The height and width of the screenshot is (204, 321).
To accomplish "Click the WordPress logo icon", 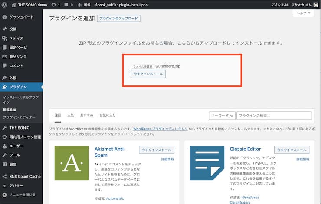I will pyautogui.click(x=4, y=5).
